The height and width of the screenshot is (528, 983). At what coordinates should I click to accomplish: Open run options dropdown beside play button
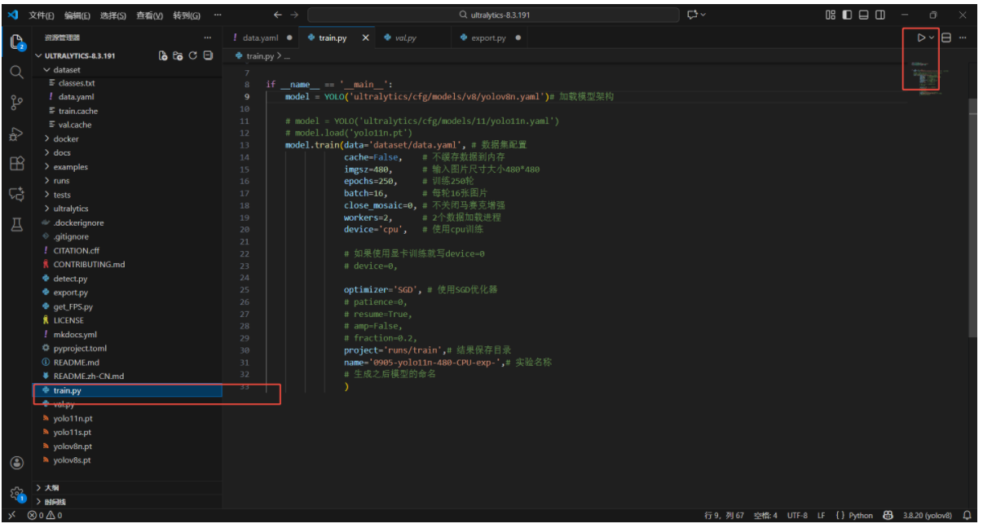[x=932, y=37]
